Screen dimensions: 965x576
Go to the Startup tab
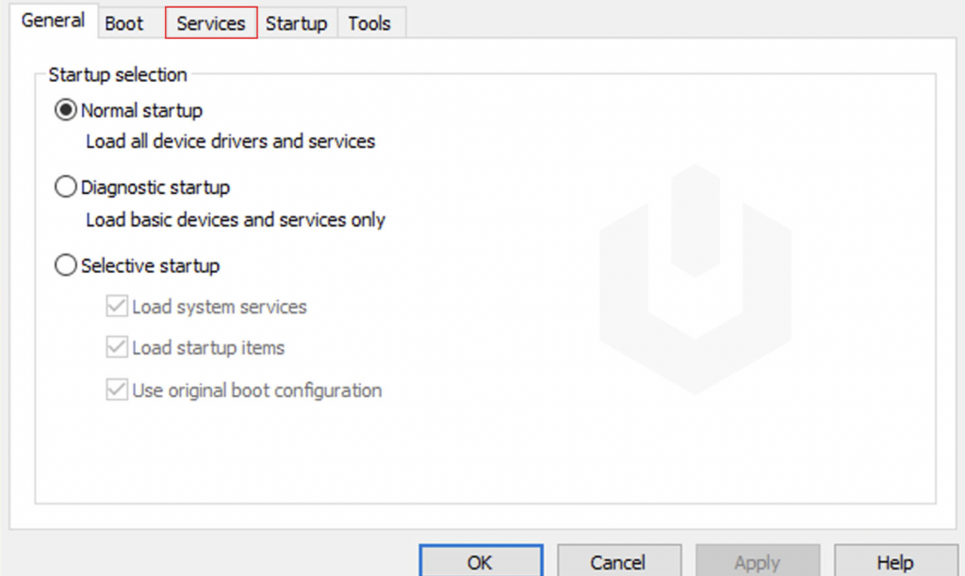pos(296,24)
